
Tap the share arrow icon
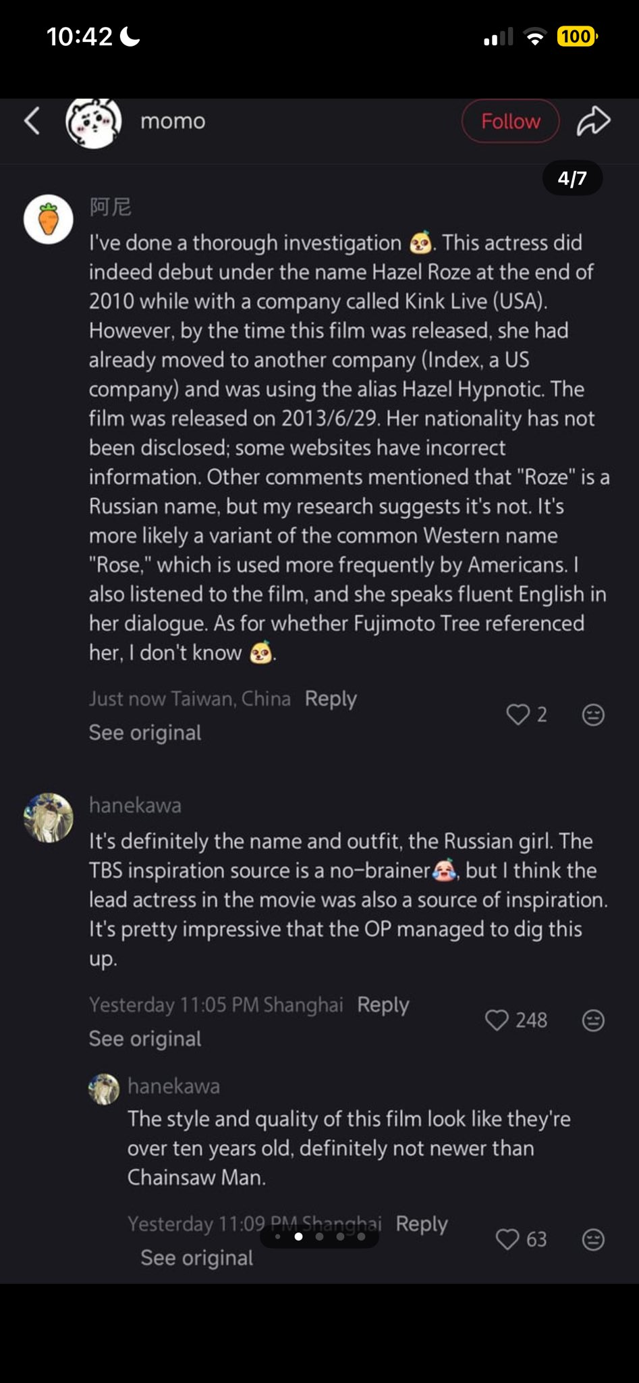pos(593,122)
